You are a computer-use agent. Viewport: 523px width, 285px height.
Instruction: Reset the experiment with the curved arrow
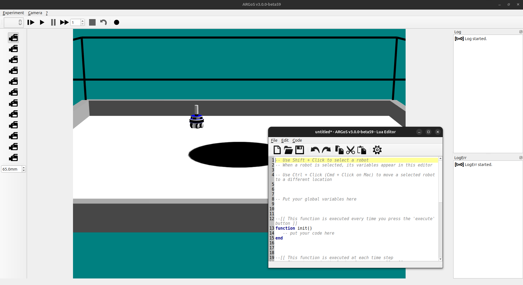[x=104, y=22]
